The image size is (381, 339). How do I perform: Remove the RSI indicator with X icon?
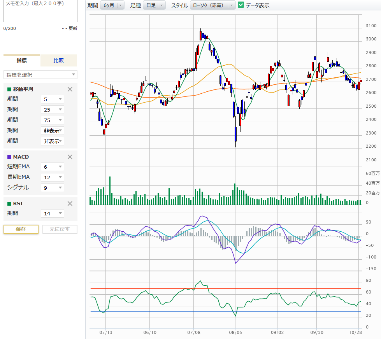tap(70, 203)
